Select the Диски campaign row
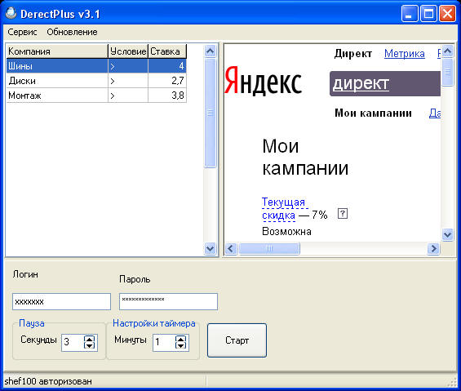Screen dimensions: 461x391 coord(96,81)
